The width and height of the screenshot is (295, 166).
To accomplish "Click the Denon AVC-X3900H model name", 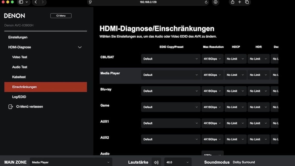I will (19, 25).
